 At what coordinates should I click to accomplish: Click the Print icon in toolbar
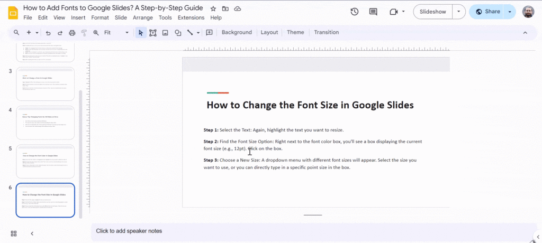pos(72,33)
